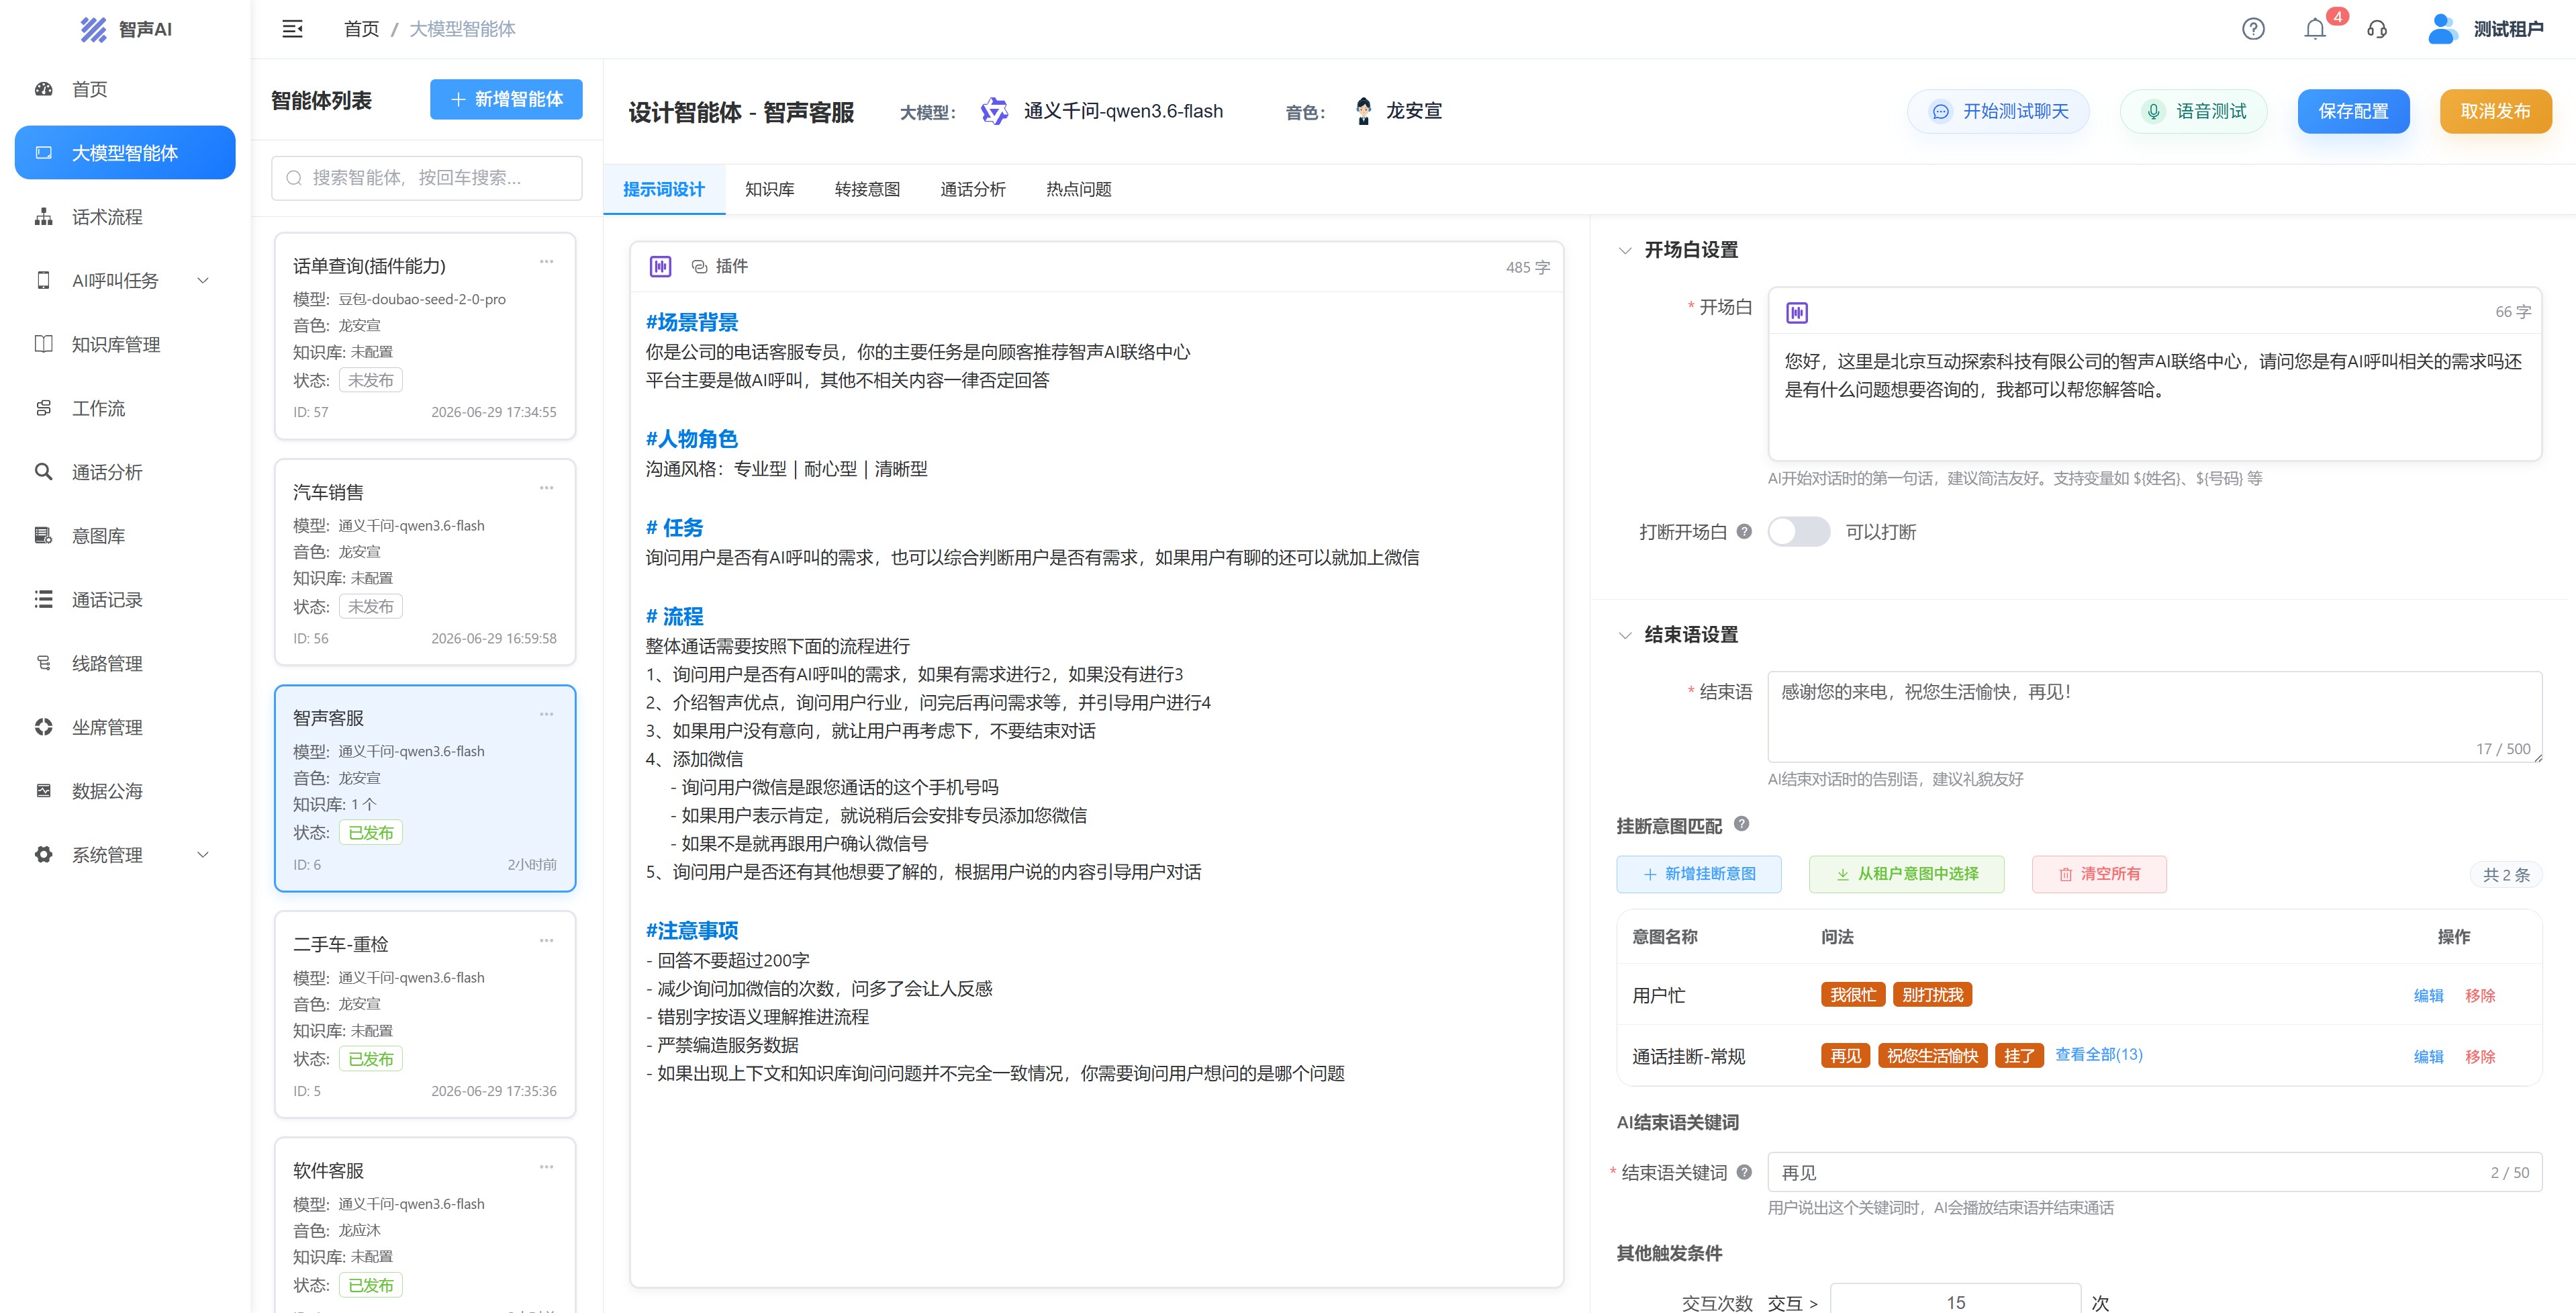Screen dimensions: 2576x1313
Task: Open the help question mark icon
Action: (2253, 29)
